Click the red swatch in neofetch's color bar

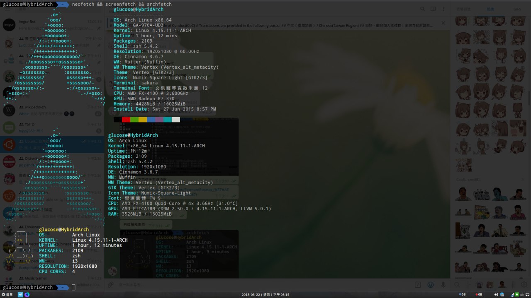point(126,120)
